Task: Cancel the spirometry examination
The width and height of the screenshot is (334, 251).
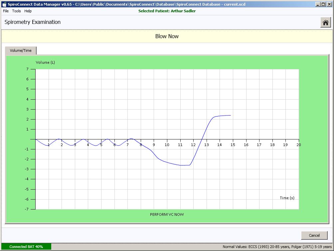Action: pyautogui.click(x=314, y=235)
